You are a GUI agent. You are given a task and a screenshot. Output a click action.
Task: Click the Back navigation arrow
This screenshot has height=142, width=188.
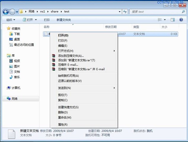6,12
